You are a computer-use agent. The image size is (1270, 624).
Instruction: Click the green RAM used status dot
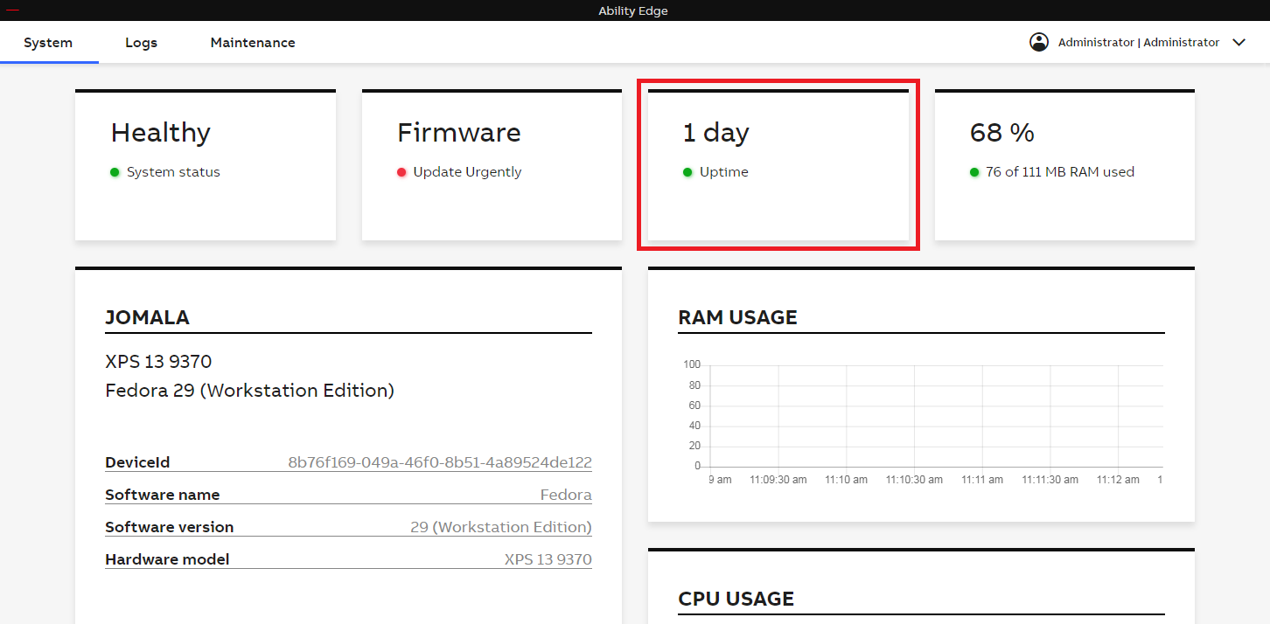974,172
